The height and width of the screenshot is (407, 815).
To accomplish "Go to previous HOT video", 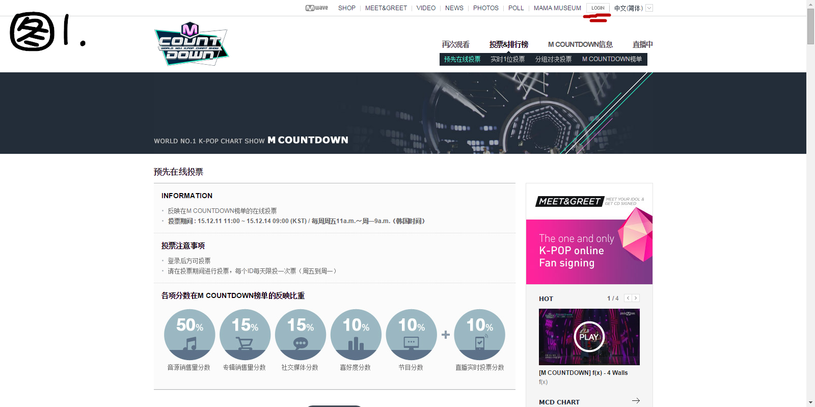I will (x=628, y=298).
